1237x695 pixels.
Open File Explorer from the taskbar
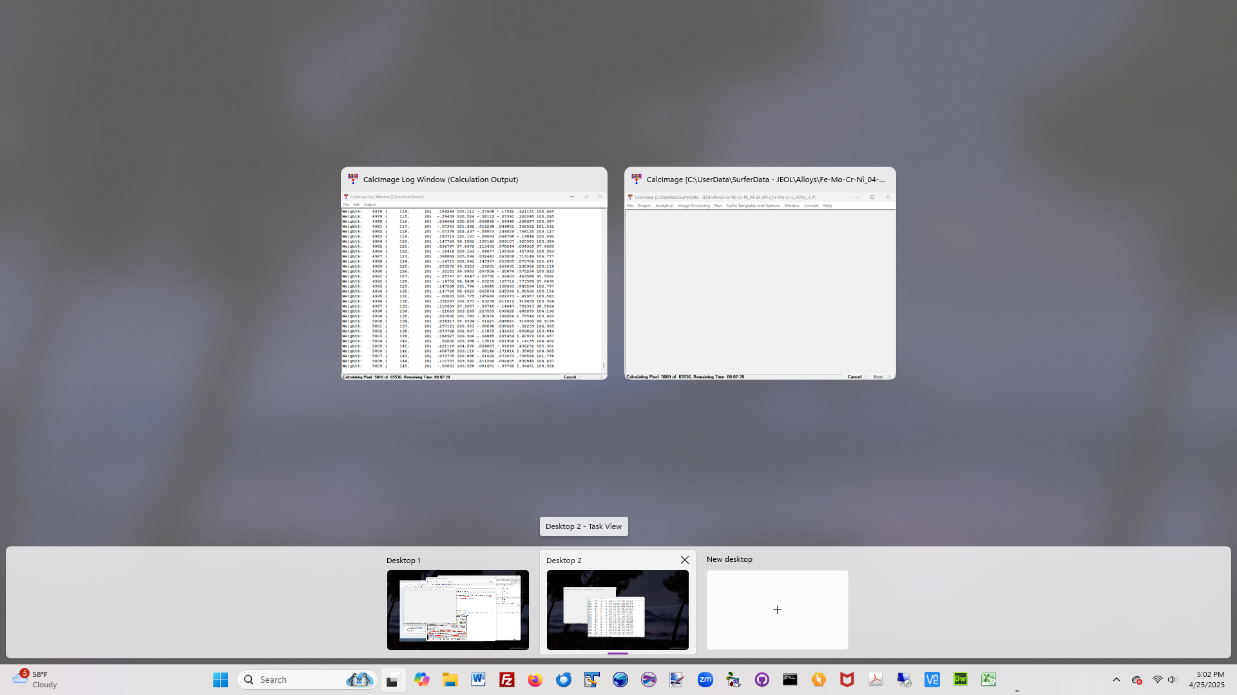click(450, 680)
